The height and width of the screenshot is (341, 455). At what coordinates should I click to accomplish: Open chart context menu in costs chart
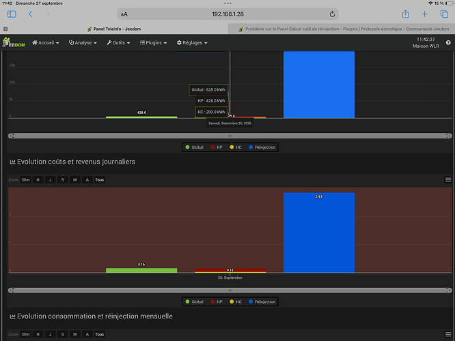tap(448, 180)
